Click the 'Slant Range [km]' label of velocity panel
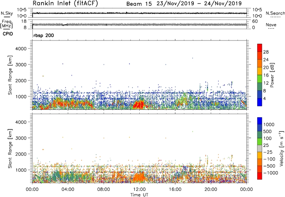The width and height of the screenshot is (285, 197). pos(10,148)
